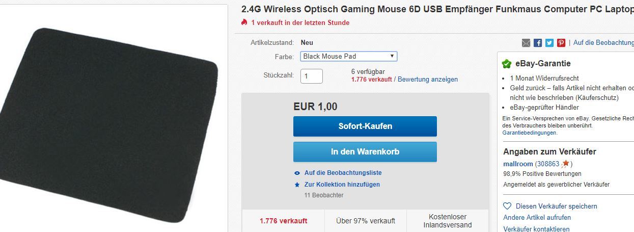Open seller mallroom profile link
Viewport: 634px width, 232px height.
coord(518,164)
